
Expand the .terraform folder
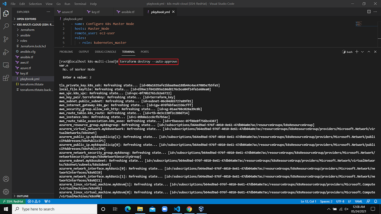pos(33,30)
